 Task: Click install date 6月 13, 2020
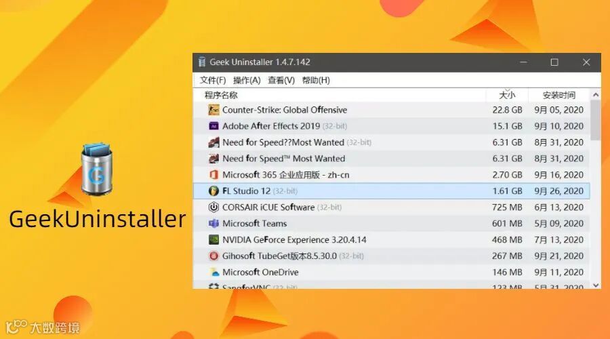558,207
